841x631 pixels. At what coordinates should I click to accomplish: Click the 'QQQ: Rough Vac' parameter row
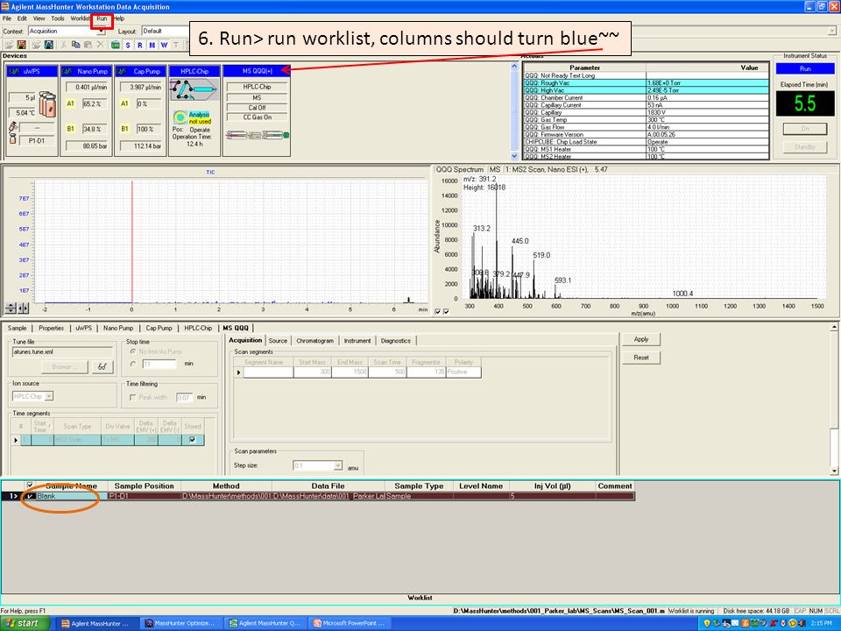pyautogui.click(x=647, y=83)
